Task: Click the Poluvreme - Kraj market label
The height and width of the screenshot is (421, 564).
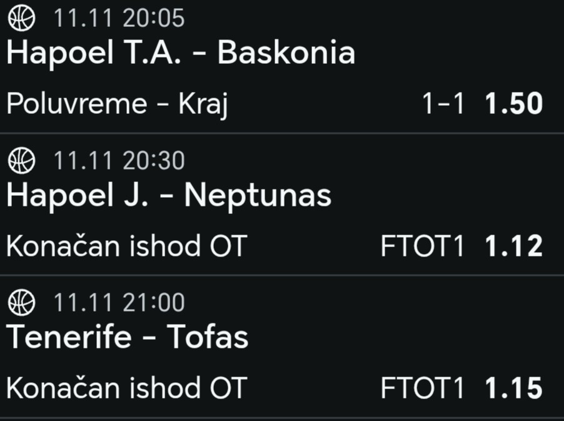Action: tap(116, 104)
